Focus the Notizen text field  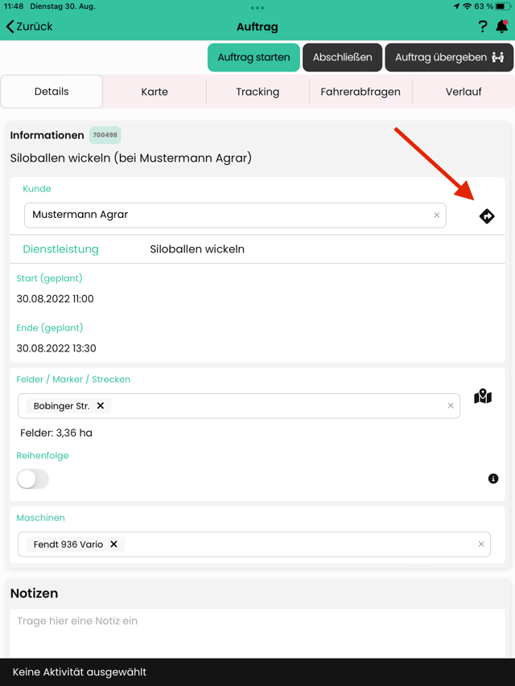257,634
